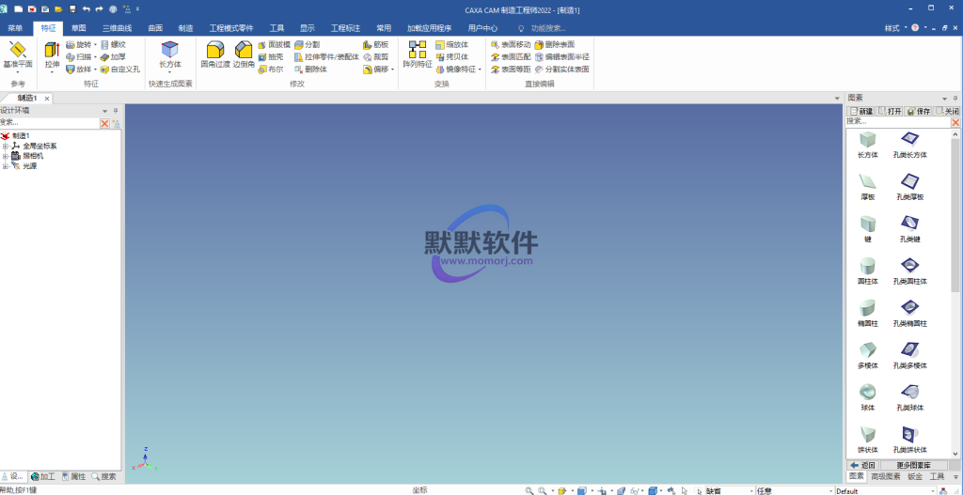
Task: Open the 曲面 ribbon tab
Action: point(155,28)
